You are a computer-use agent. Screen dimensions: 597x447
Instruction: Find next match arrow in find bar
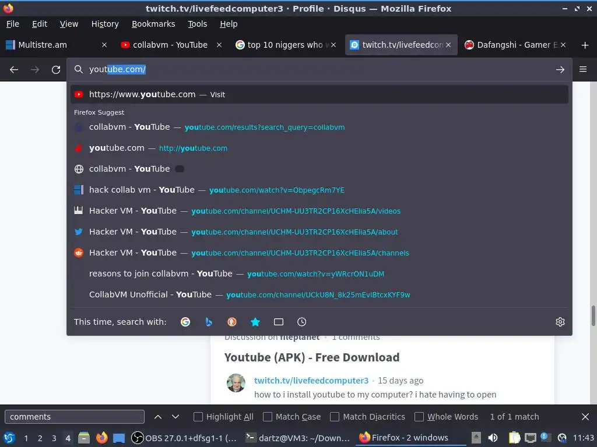click(175, 417)
